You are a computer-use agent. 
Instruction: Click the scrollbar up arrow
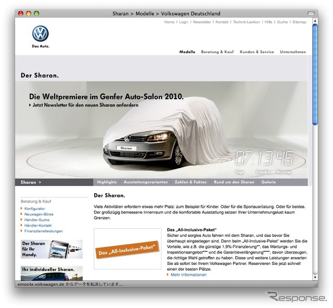pyautogui.click(x=315, y=21)
